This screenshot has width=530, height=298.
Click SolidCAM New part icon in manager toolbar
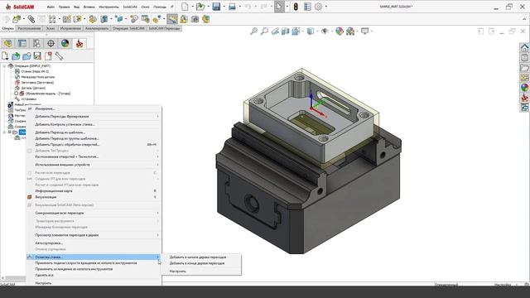(x=5, y=56)
